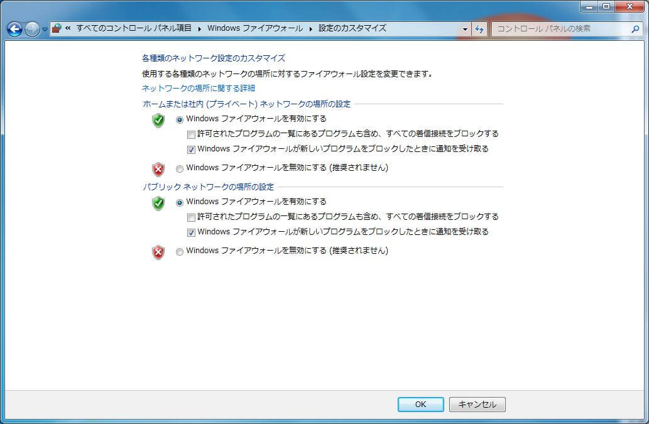Expand the breadcrumb overflow chevron «
The image size is (649, 424).
coord(68,28)
